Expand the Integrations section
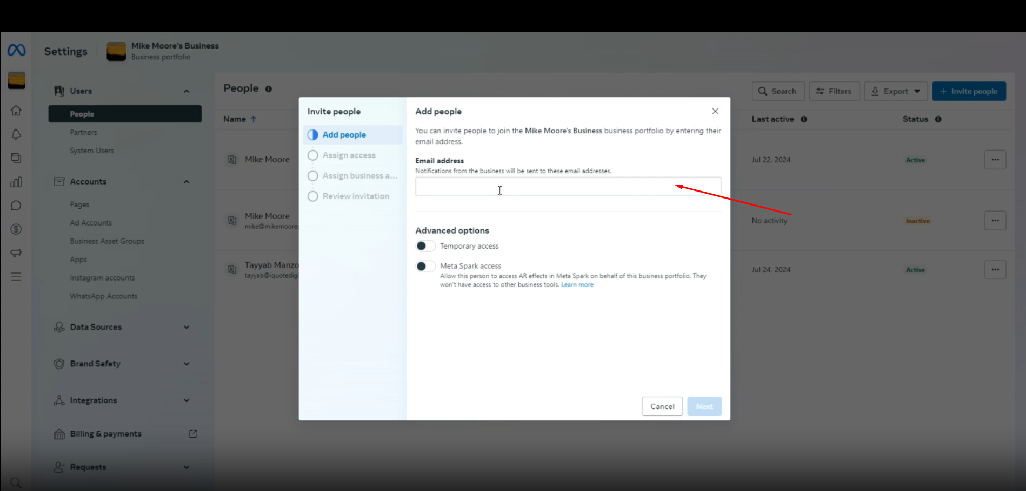Screen dimensions: 1026x491 (186, 400)
